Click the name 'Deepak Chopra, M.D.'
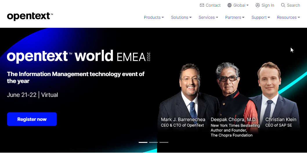307x157 pixels. 234,119
